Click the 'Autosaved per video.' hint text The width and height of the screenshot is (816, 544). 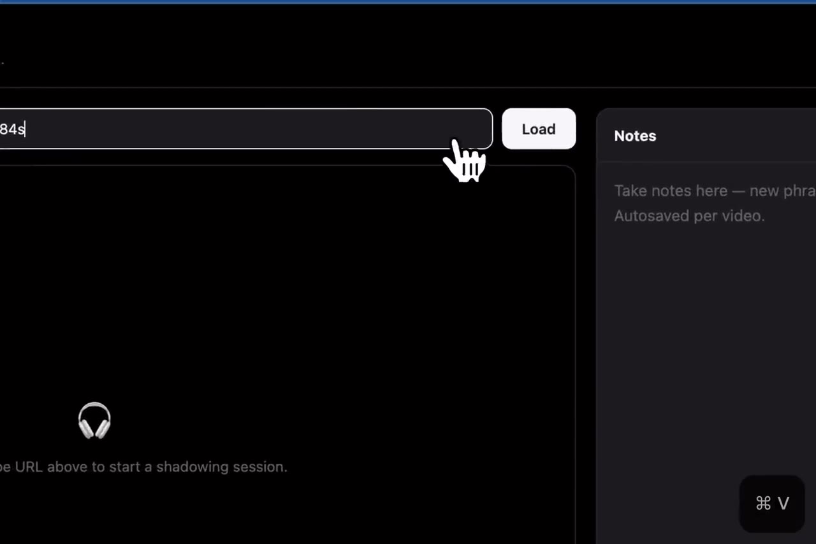pos(689,216)
